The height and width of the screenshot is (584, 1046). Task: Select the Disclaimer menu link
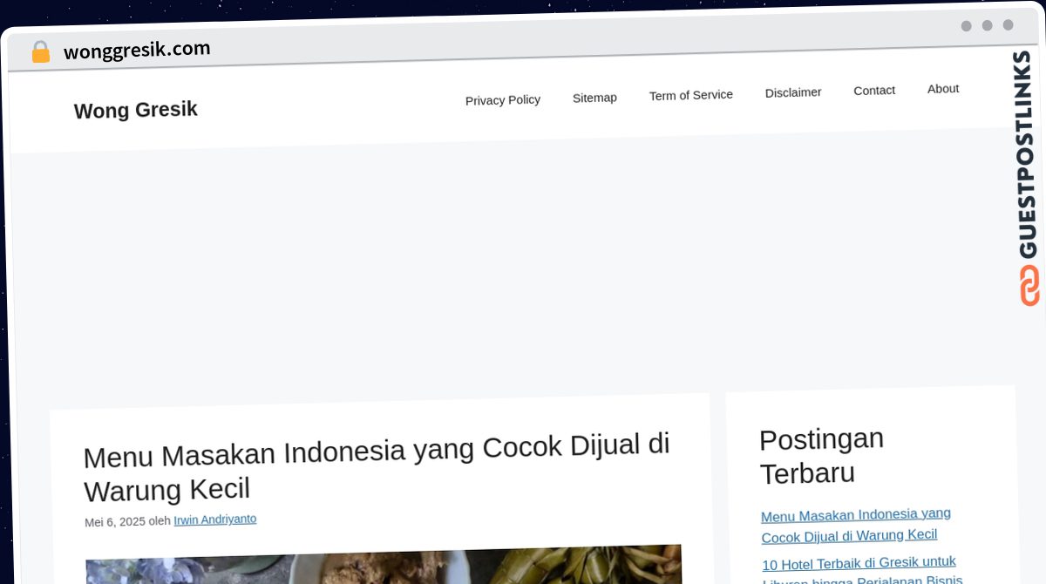[x=793, y=92]
